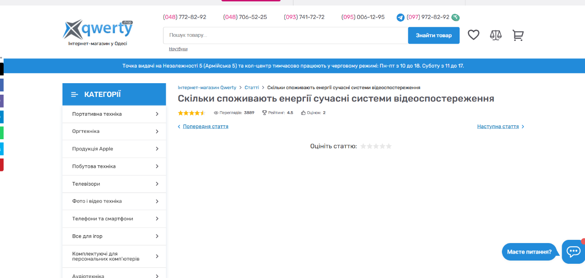This screenshot has height=278, width=585.
Task: Click the Пошук товару search field
Action: click(285, 35)
